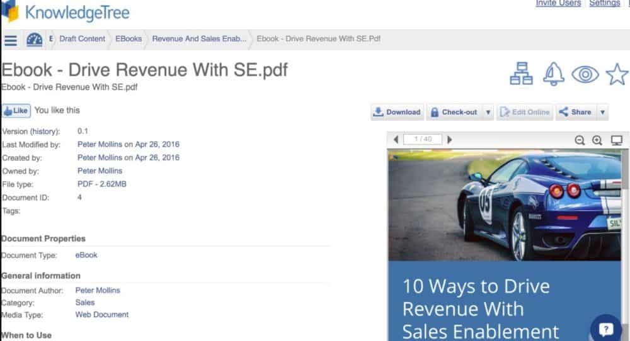Open the dashboard gauge icon

pos(34,40)
